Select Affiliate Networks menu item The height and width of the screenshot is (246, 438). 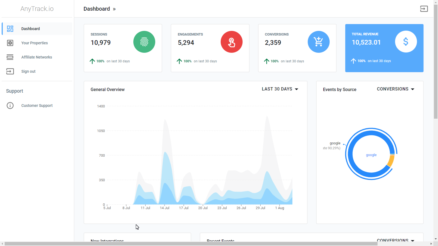tap(37, 57)
